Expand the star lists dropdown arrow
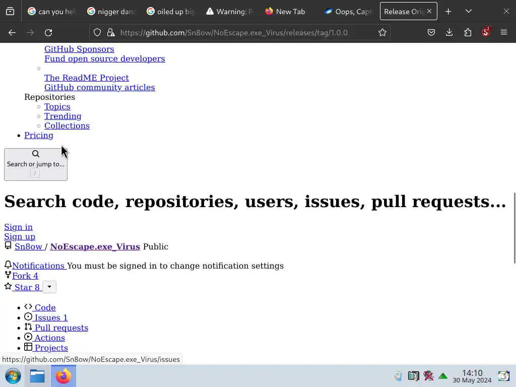 (49, 287)
